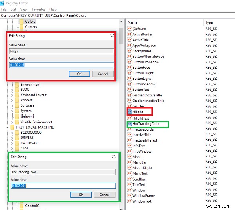Select the WindowFrame value icon
235x210 pixels.
pyautogui.click(x=129, y=195)
